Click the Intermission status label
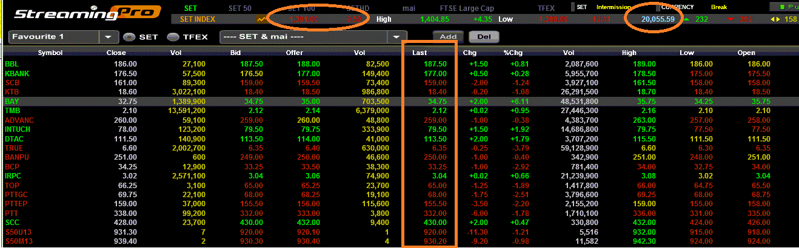The image size is (799, 248). click(x=613, y=7)
